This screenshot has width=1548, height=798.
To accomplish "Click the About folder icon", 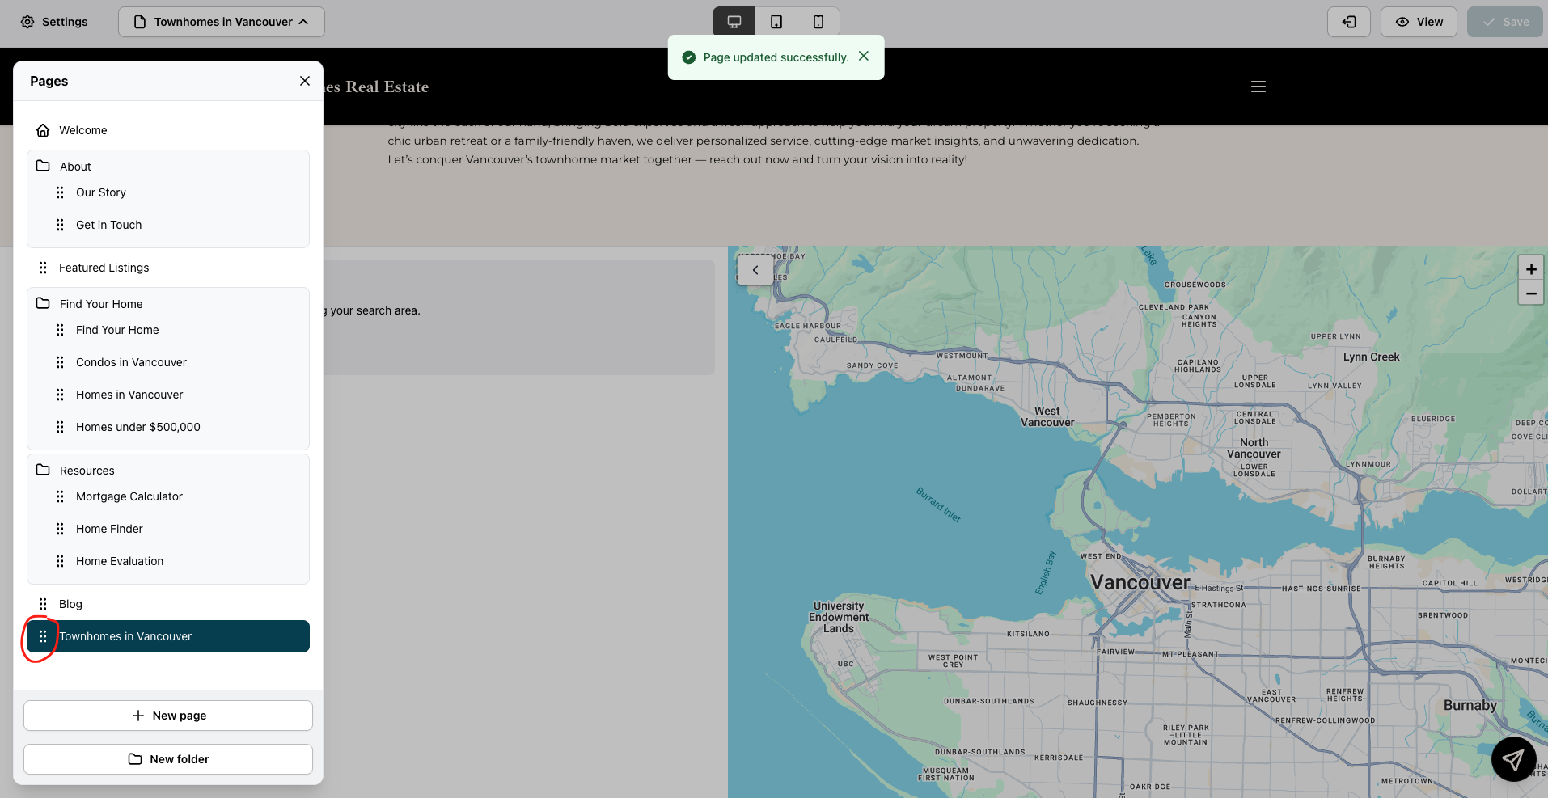I will click(43, 166).
